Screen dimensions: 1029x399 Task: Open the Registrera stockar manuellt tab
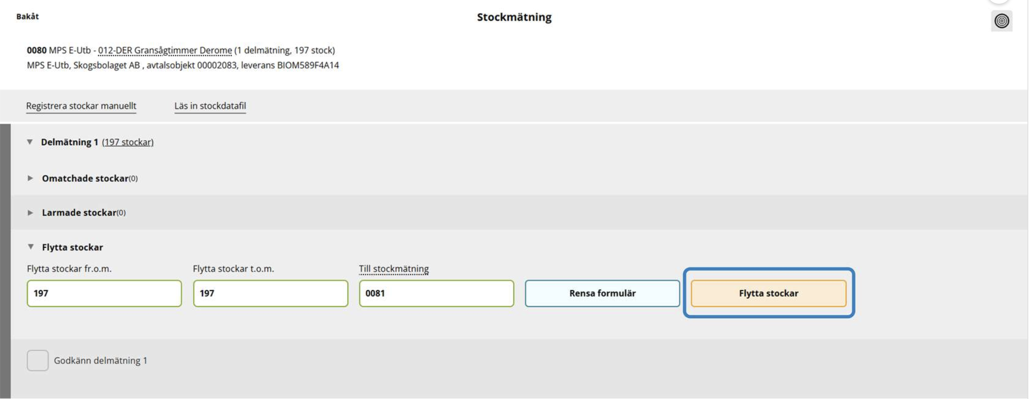[81, 106]
